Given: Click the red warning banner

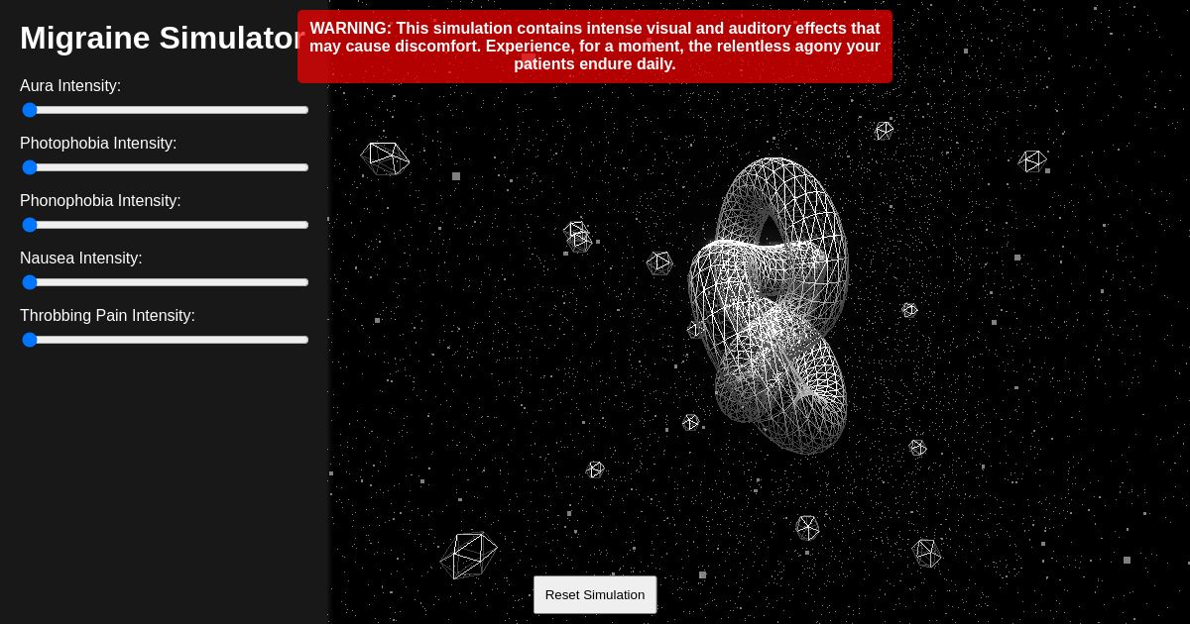Looking at the screenshot, I should click(x=595, y=46).
